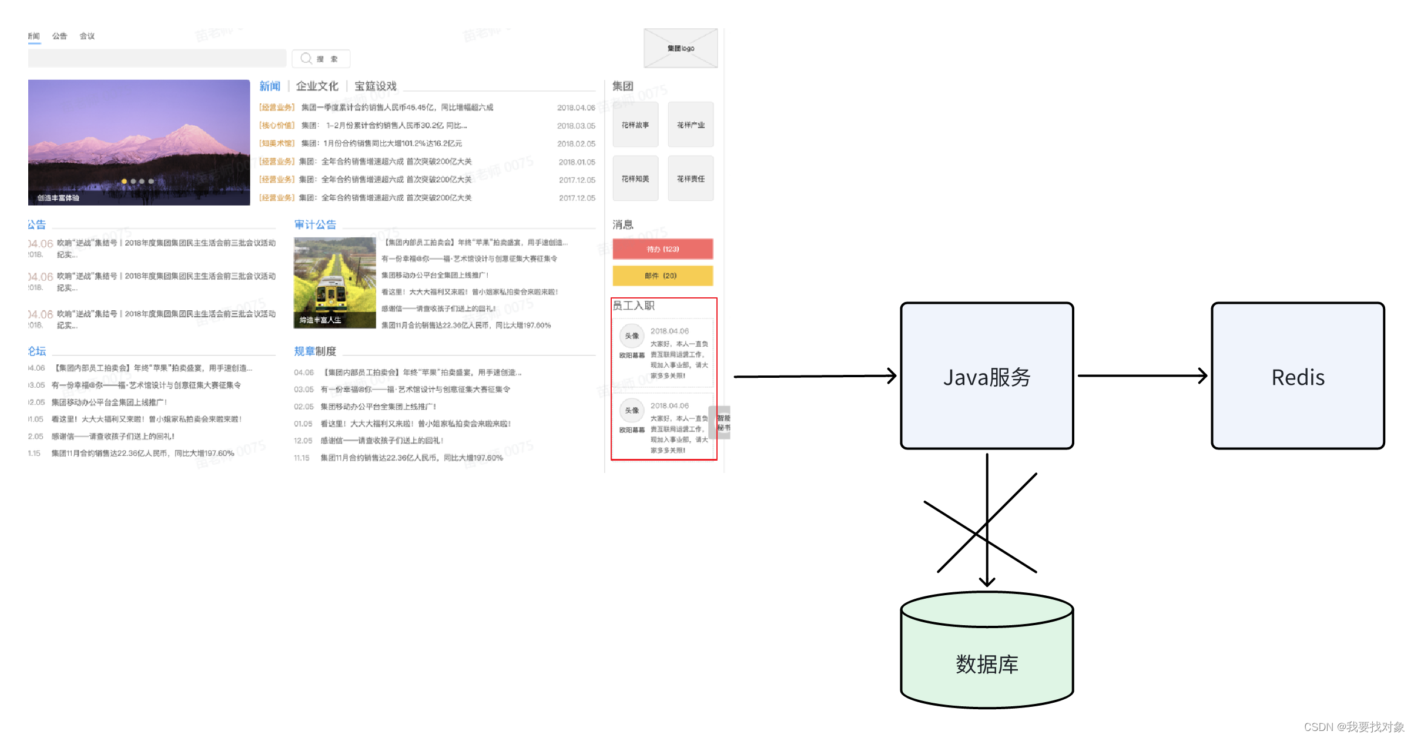Select the third carousel dot
1414x738 pixels.
142,182
